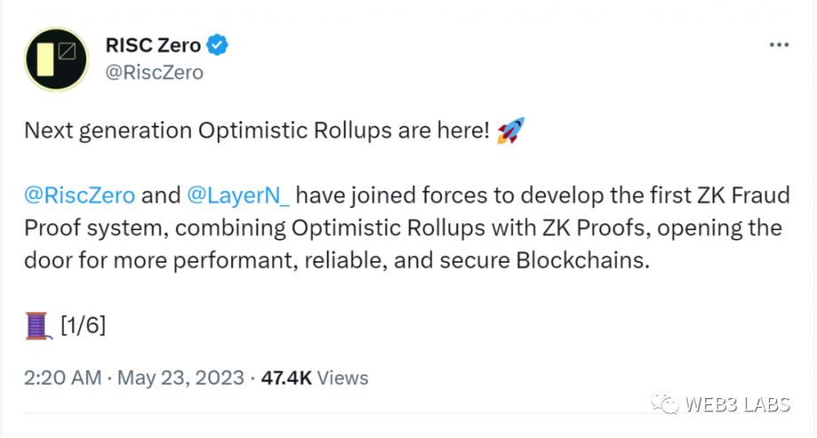Click the [1/6] thread counter
This screenshot has height=438, width=817.
coord(83,327)
